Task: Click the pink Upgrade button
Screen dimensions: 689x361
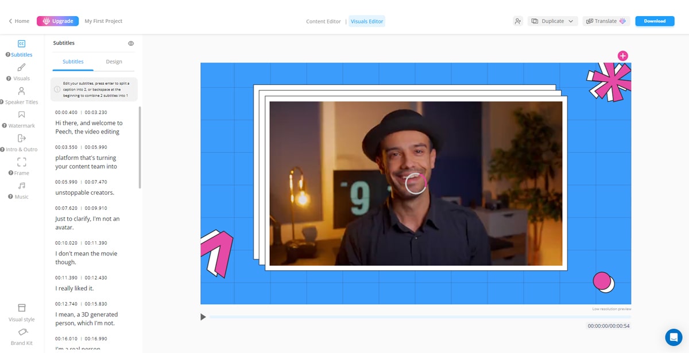Action: (x=57, y=21)
